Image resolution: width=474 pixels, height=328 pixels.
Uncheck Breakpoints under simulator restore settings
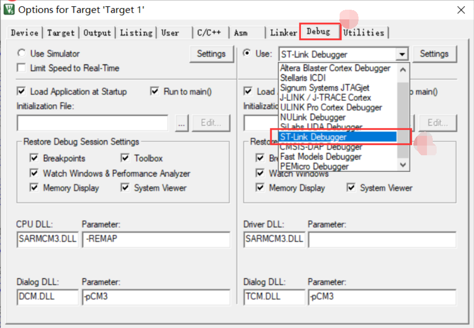pos(34,158)
